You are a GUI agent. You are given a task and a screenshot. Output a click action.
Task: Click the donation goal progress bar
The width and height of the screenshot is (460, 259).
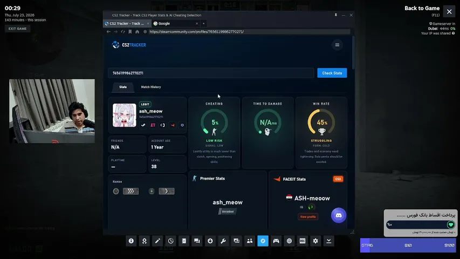[421, 224]
